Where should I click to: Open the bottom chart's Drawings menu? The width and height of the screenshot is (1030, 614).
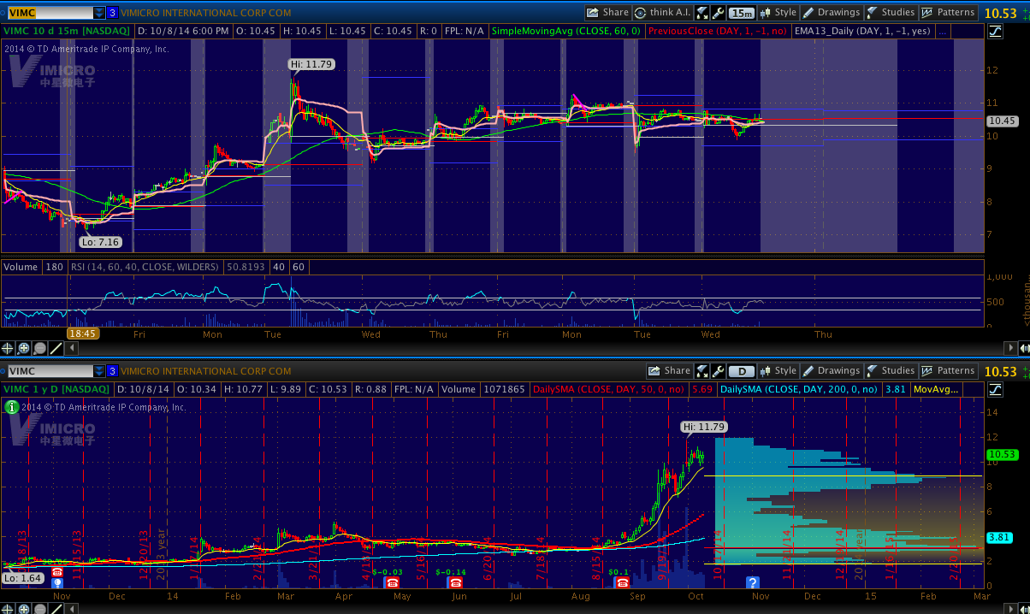tap(831, 371)
